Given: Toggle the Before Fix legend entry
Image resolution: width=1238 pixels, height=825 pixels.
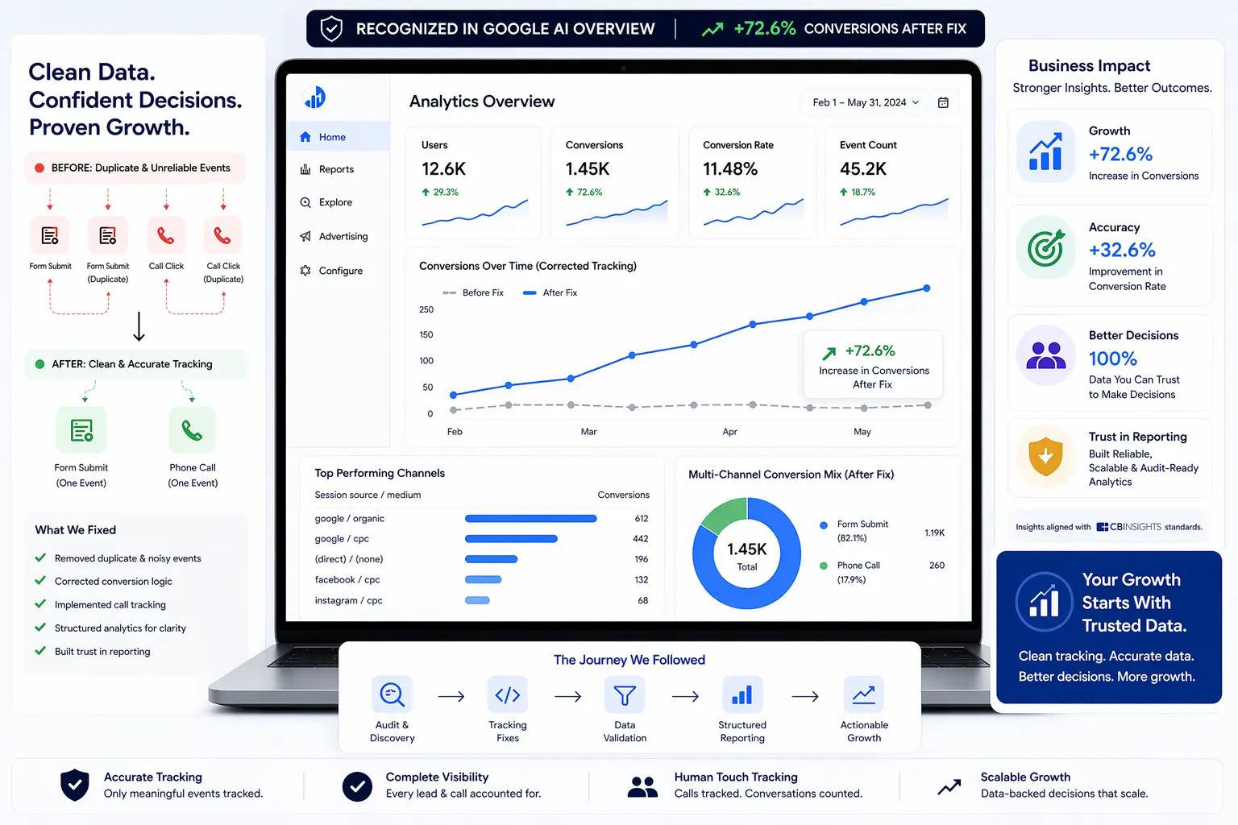Looking at the screenshot, I should (473, 292).
